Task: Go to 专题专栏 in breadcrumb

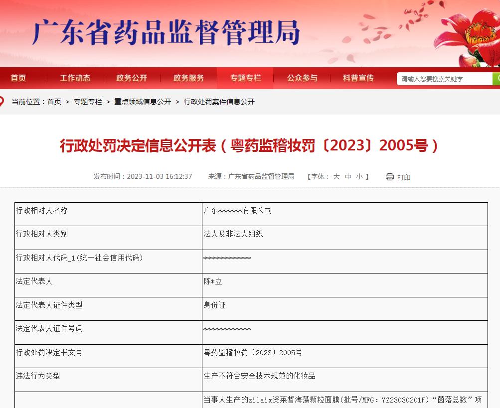Action: click(88, 102)
